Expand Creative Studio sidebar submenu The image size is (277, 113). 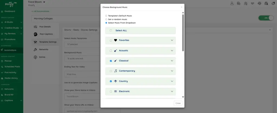21,28
